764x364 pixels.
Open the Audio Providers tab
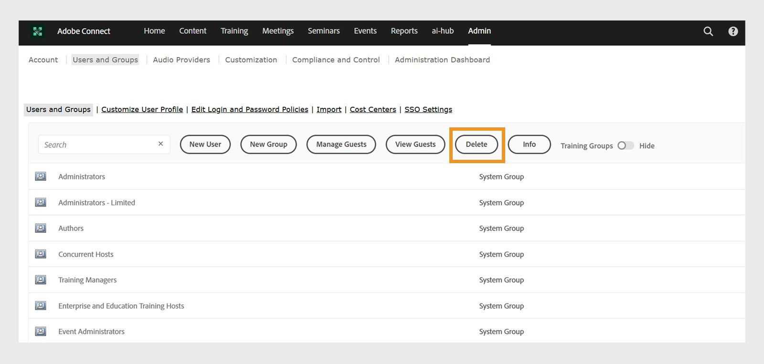(x=181, y=60)
